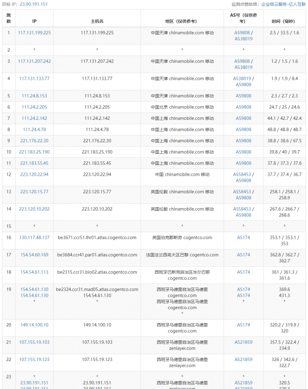Open IP link 130.117.48.137
This screenshot has width=308, height=389.
pos(34,238)
